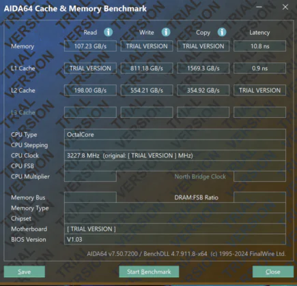Select L1 Cache write 811.18 GB/s
This screenshot has height=286, width=297.
click(x=147, y=68)
